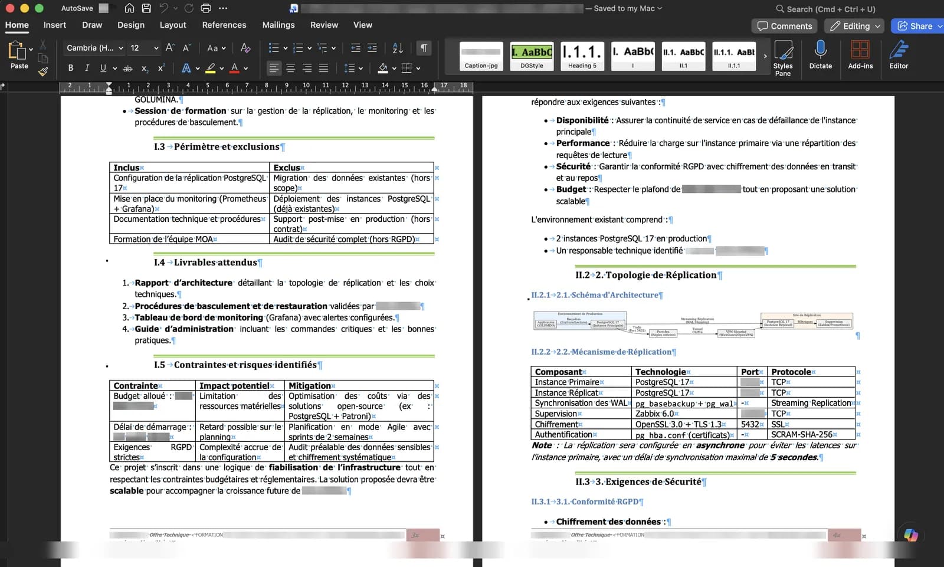Open the multilevel list dropdown

[333, 48]
